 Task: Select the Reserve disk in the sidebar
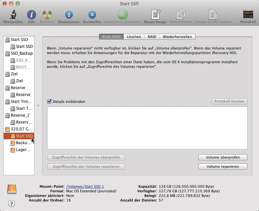coord(19,88)
